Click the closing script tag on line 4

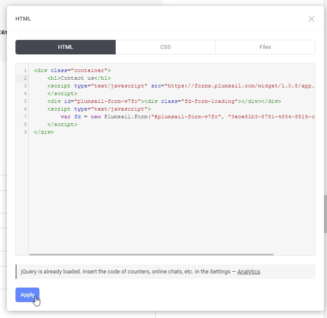coord(62,93)
